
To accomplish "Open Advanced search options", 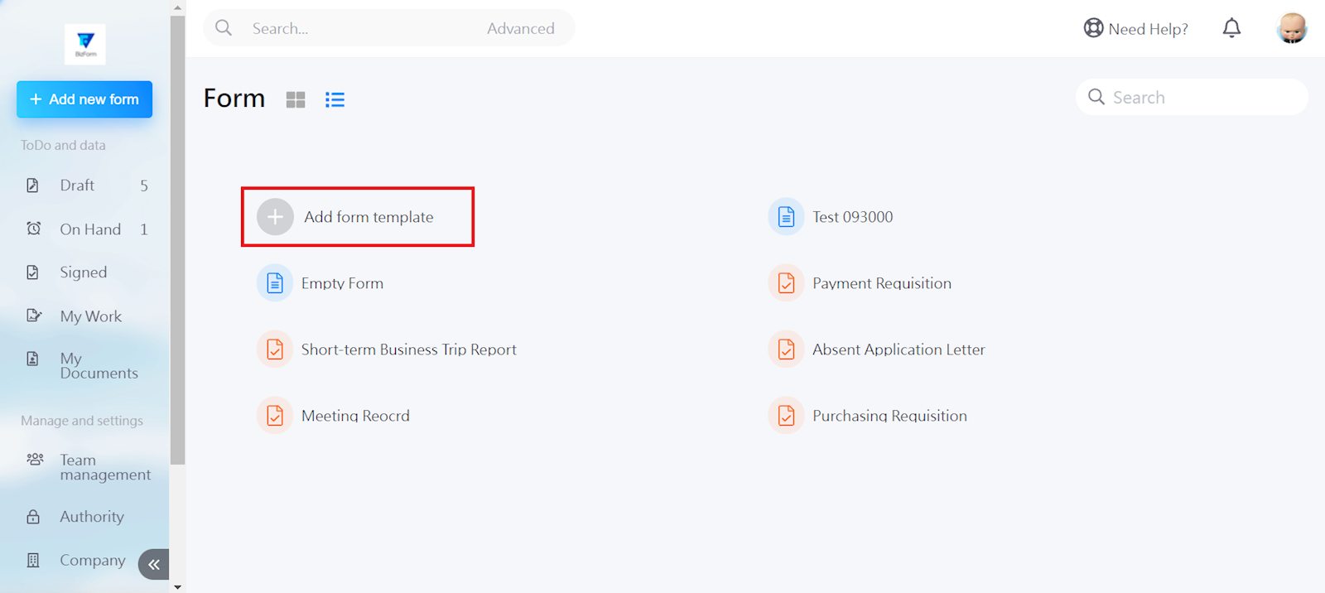I will [520, 29].
